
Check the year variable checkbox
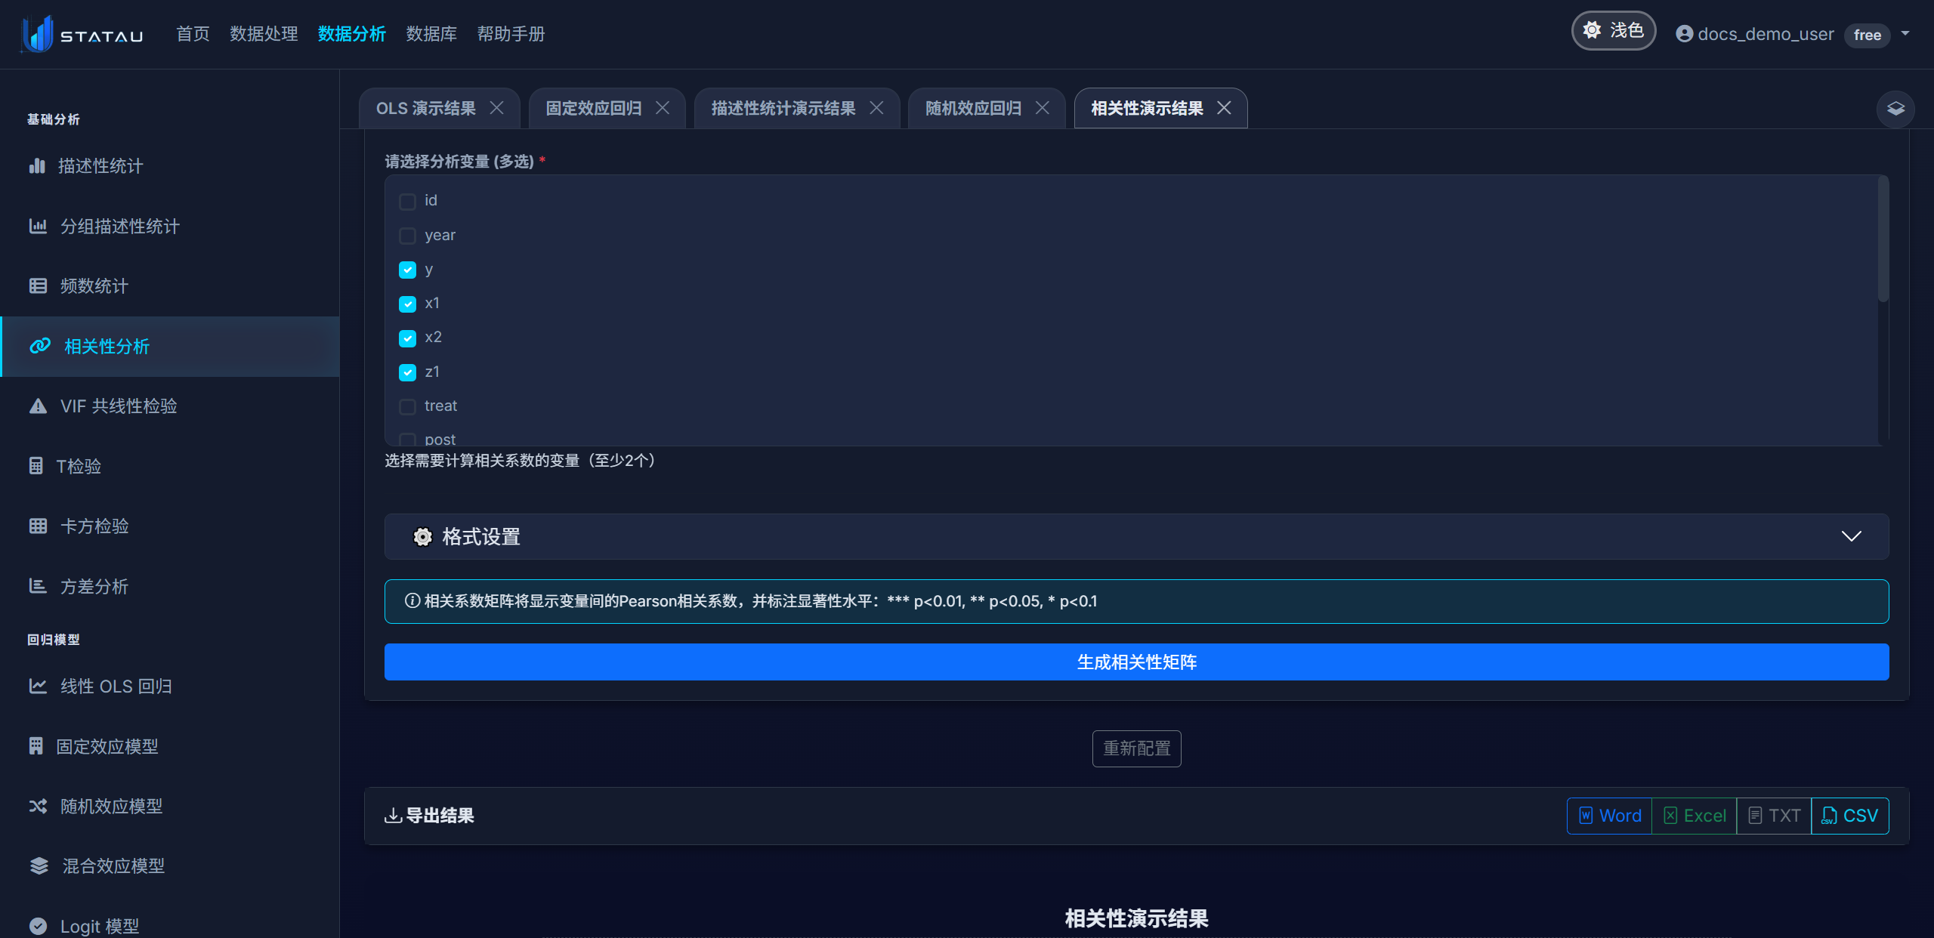(x=407, y=236)
